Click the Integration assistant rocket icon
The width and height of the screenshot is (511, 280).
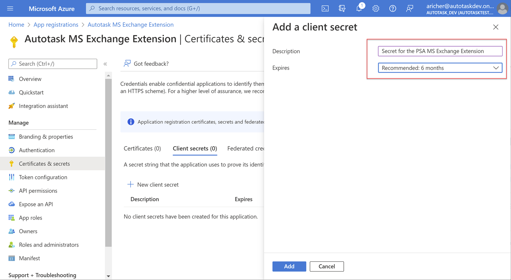pyautogui.click(x=11, y=106)
